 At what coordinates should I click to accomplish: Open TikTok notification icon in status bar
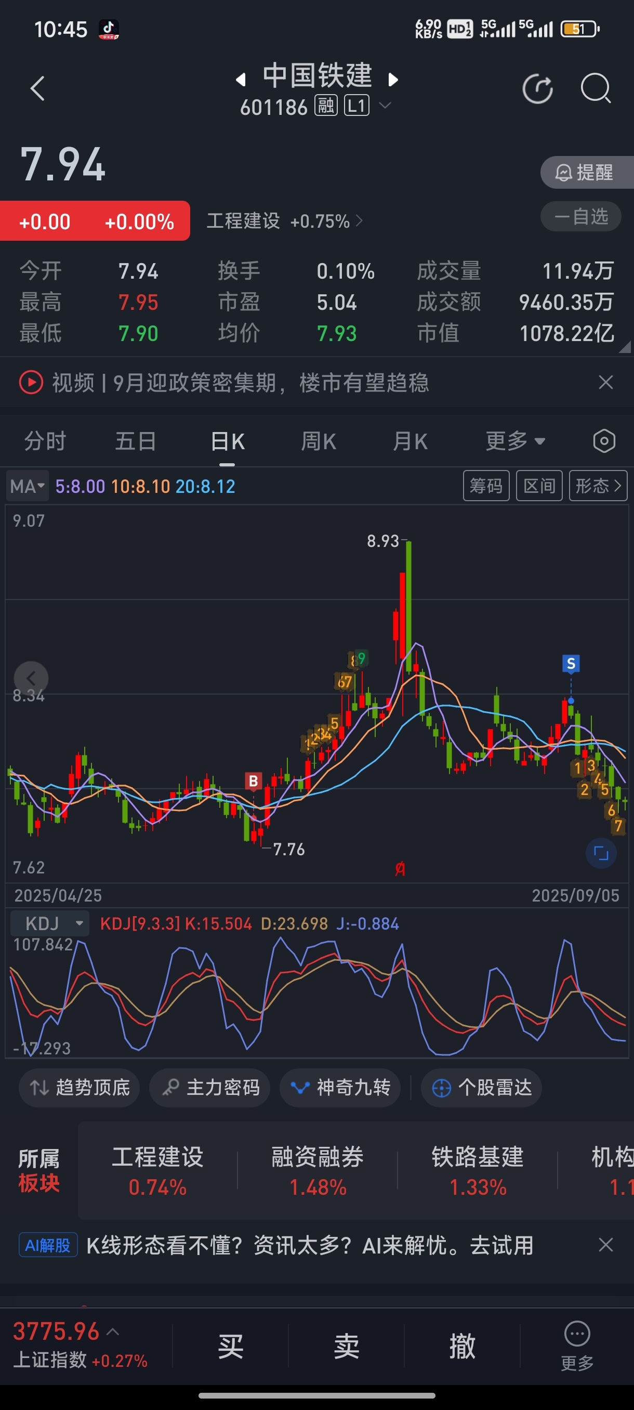(108, 29)
